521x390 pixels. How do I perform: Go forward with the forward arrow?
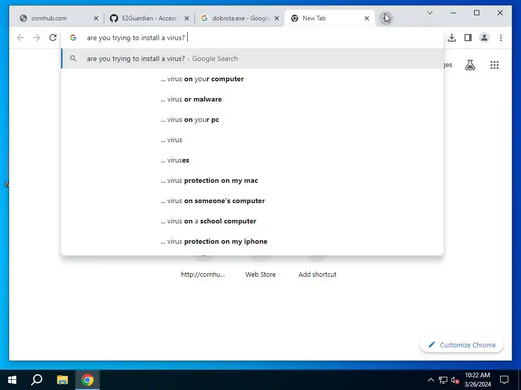pyautogui.click(x=37, y=38)
